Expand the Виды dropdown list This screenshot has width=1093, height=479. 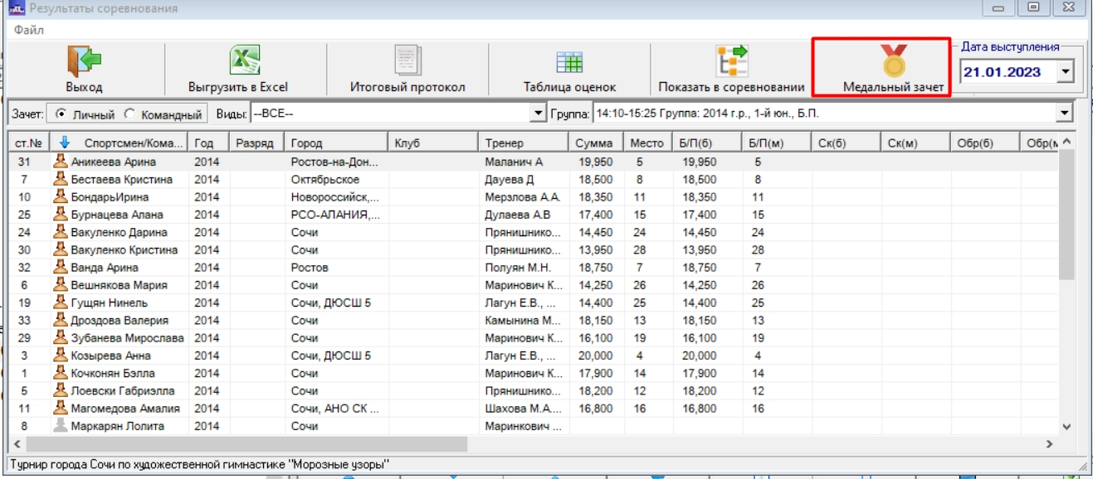click(x=537, y=114)
